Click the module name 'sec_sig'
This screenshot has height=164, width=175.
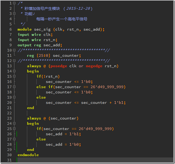(x=42, y=30)
